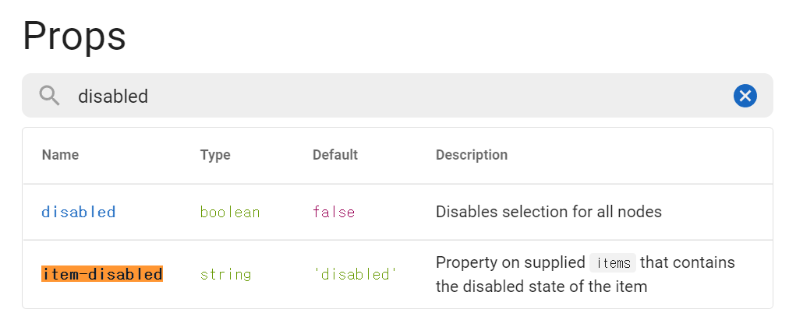Screen dimensions: 789x320
Task: Select the 'string' type value
Action: pyautogui.click(x=225, y=274)
